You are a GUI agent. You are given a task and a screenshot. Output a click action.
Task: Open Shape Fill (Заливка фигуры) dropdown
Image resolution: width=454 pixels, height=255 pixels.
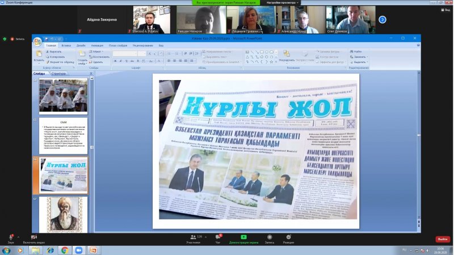pos(329,52)
